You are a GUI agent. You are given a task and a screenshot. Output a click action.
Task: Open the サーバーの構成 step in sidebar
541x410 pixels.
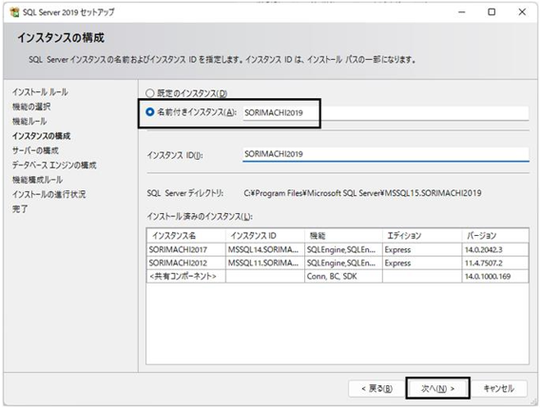click(x=35, y=150)
